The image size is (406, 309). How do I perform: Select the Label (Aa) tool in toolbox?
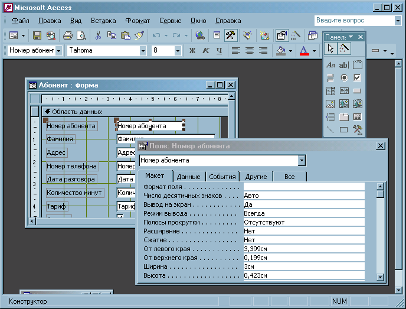(330, 65)
